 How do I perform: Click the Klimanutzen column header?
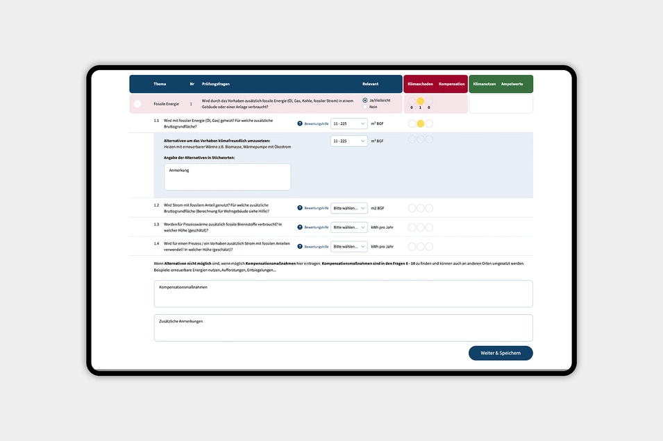[484, 84]
